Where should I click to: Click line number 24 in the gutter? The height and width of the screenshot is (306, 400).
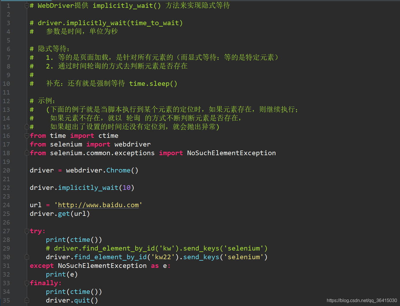6,205
